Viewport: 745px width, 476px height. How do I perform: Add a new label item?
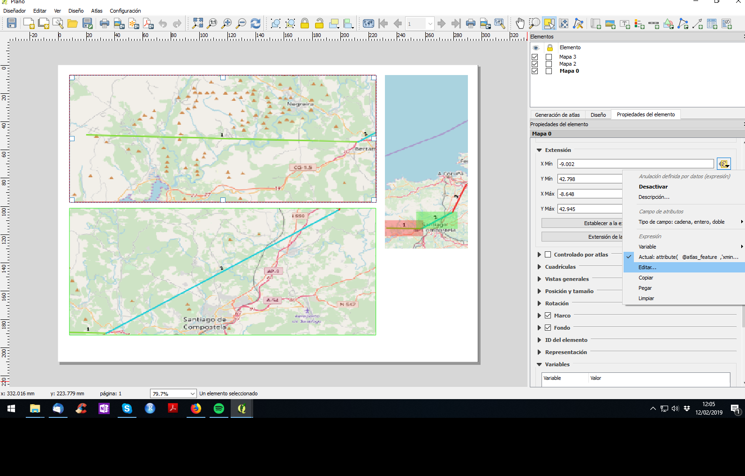tap(625, 23)
